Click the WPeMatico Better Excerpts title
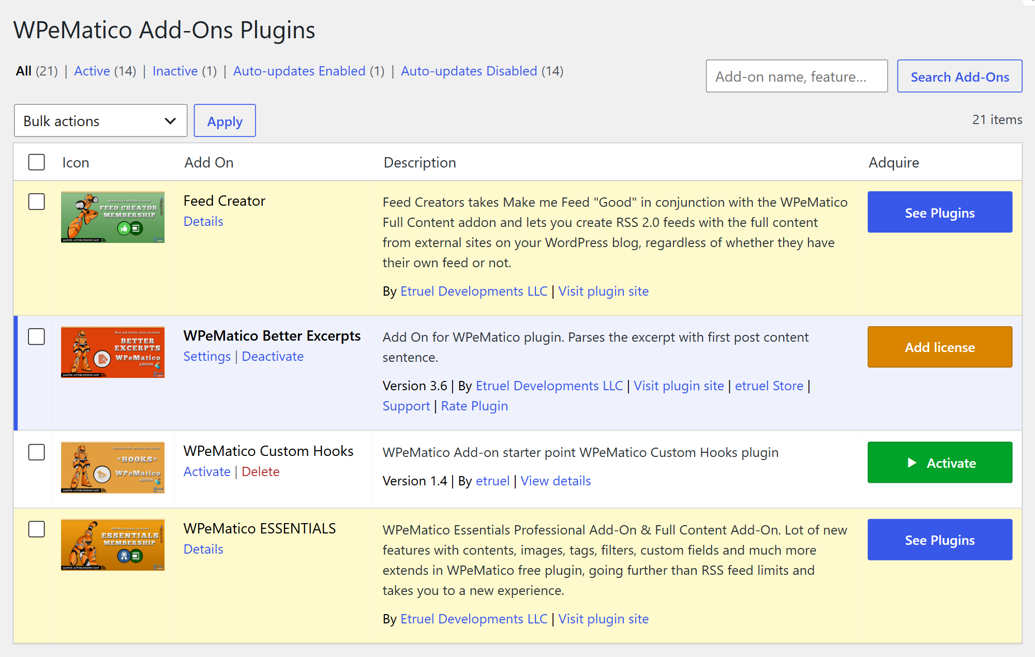This screenshot has height=657, width=1035. click(272, 335)
